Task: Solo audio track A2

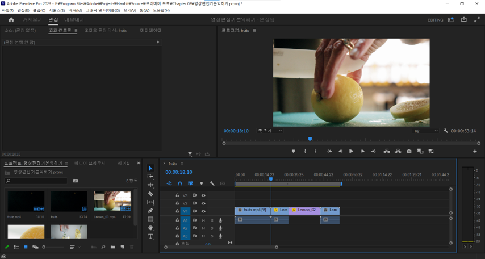Action: (x=212, y=228)
